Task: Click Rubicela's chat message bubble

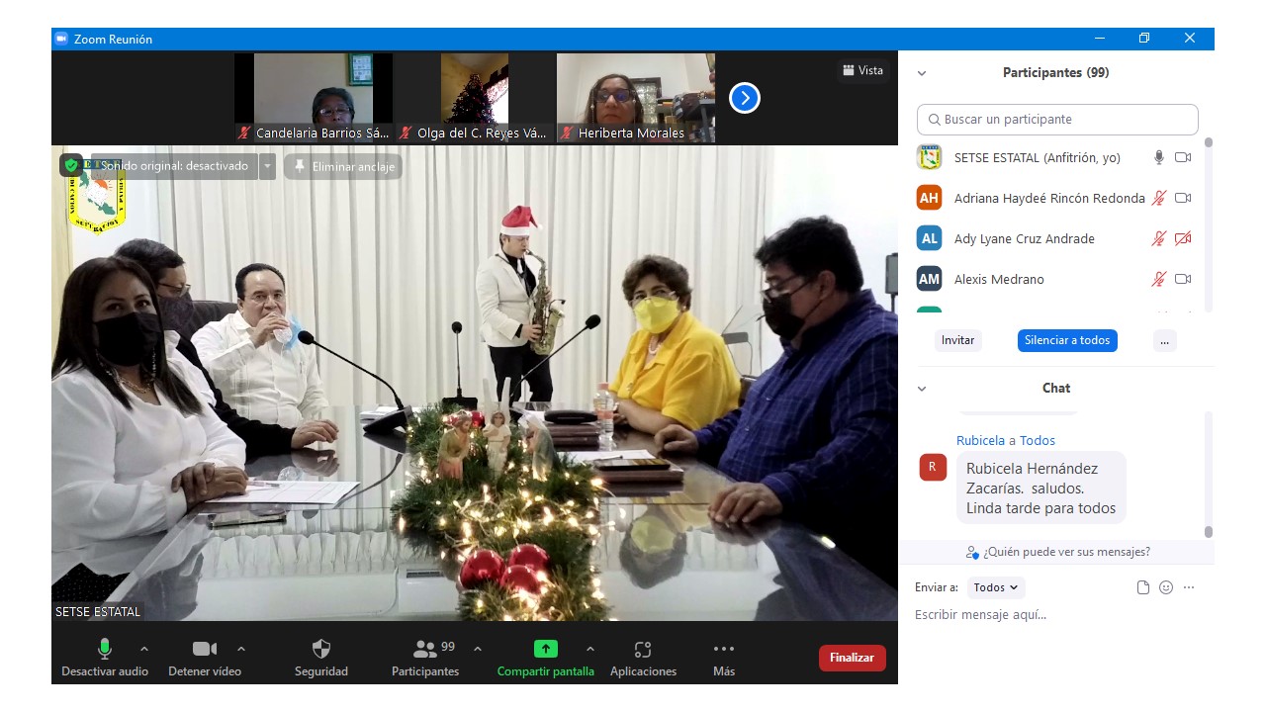Action: coord(1040,489)
